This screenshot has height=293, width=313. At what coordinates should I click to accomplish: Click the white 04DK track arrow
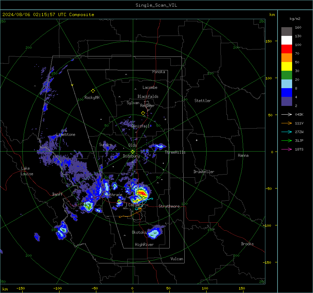[x=287, y=114]
